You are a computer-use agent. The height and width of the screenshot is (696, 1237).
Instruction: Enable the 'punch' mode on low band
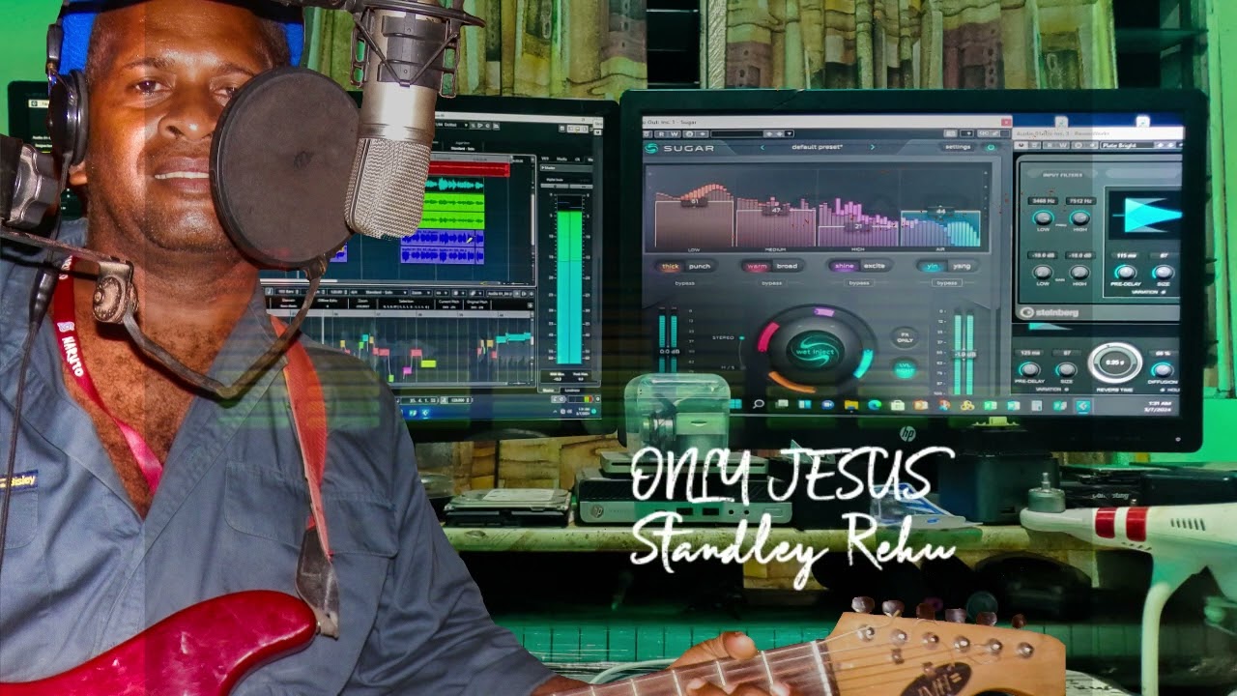tap(700, 266)
